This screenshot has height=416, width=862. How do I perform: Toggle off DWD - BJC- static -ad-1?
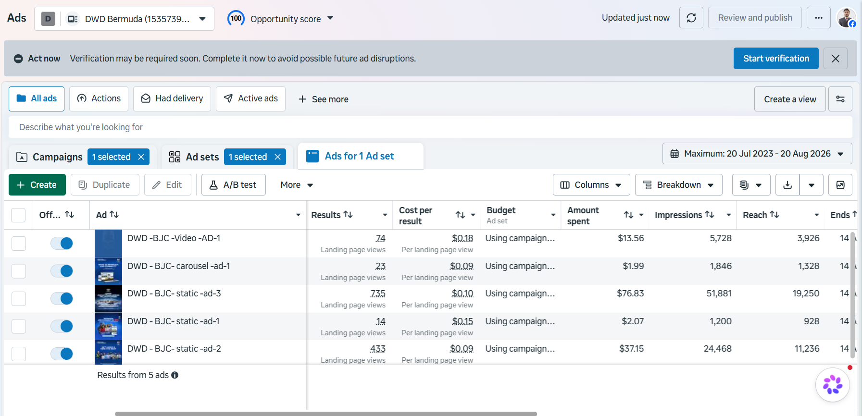pos(62,326)
